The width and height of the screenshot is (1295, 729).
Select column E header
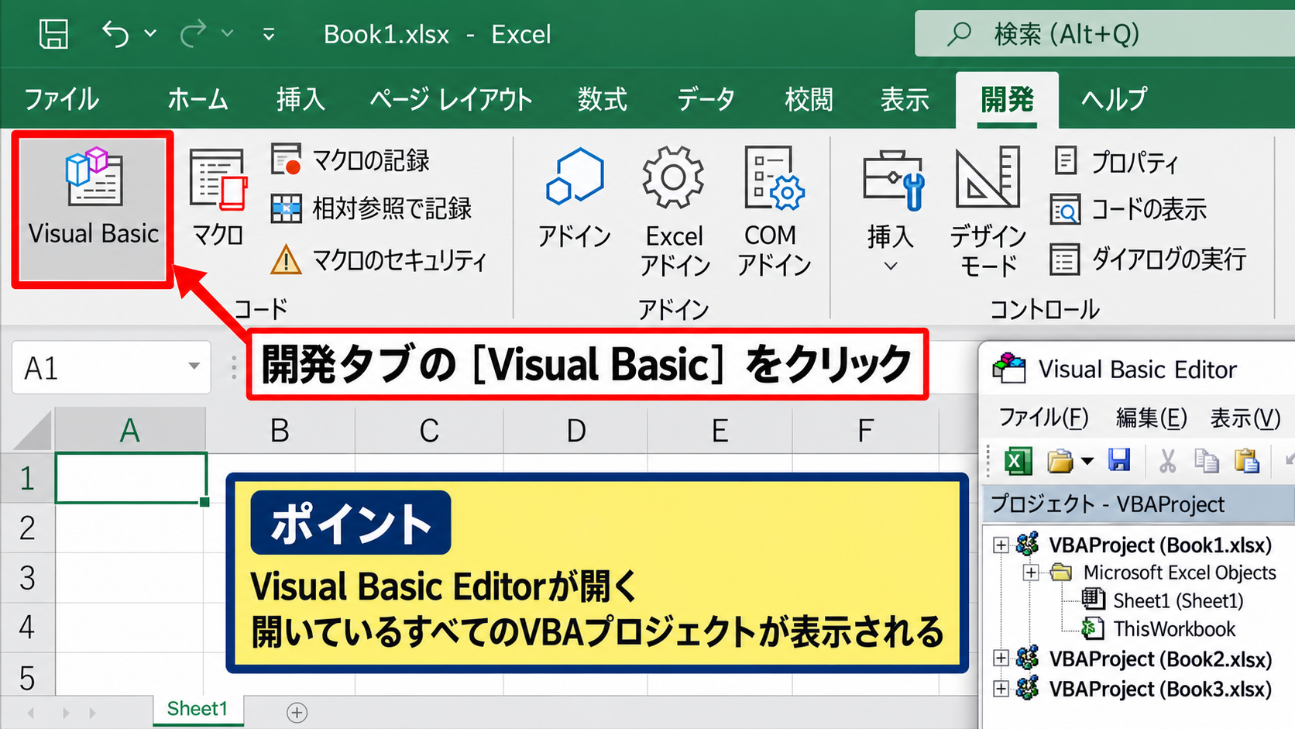720,431
